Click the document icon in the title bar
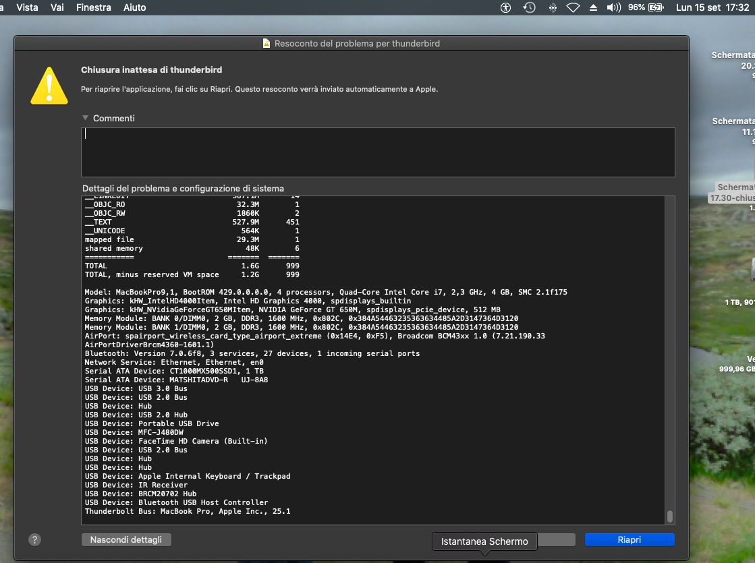The width and height of the screenshot is (755, 563). 267,43
